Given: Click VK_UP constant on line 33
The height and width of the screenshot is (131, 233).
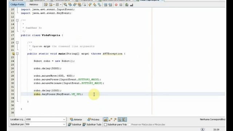Looking at the screenshot, I should coord(76,94).
